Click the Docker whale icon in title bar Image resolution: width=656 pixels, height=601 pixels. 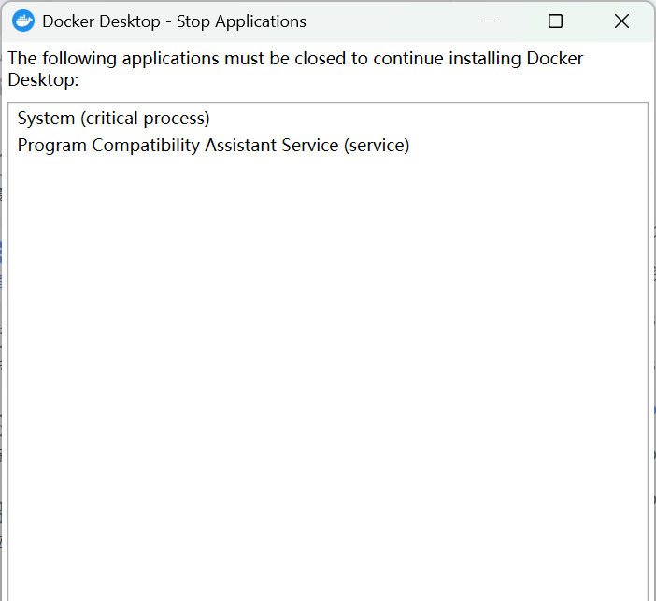pyautogui.click(x=23, y=21)
